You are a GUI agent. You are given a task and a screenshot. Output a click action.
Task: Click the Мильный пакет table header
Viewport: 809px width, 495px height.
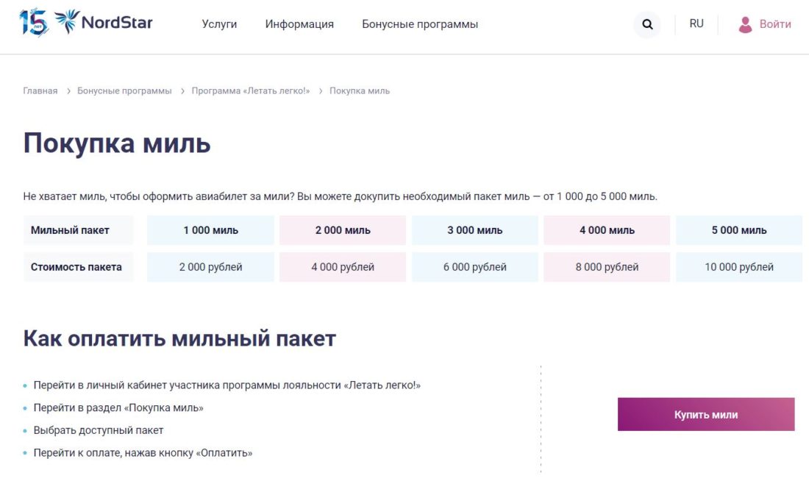[79, 229]
